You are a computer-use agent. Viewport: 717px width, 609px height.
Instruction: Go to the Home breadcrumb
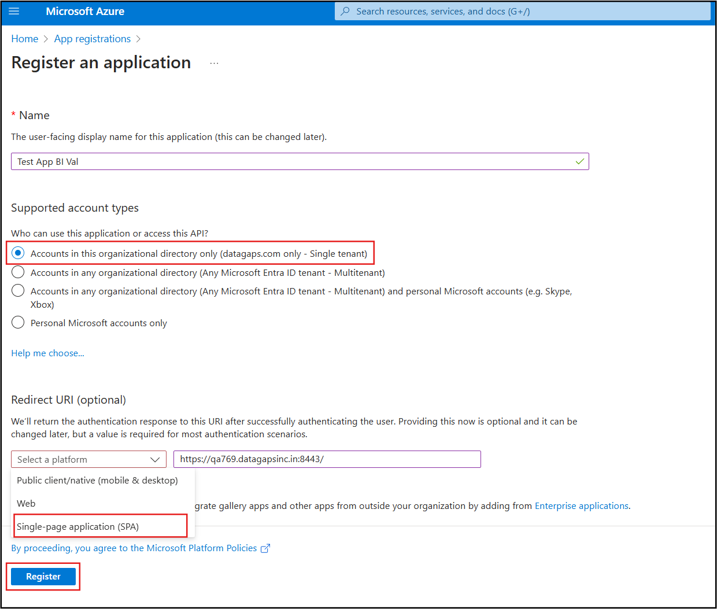click(25, 39)
